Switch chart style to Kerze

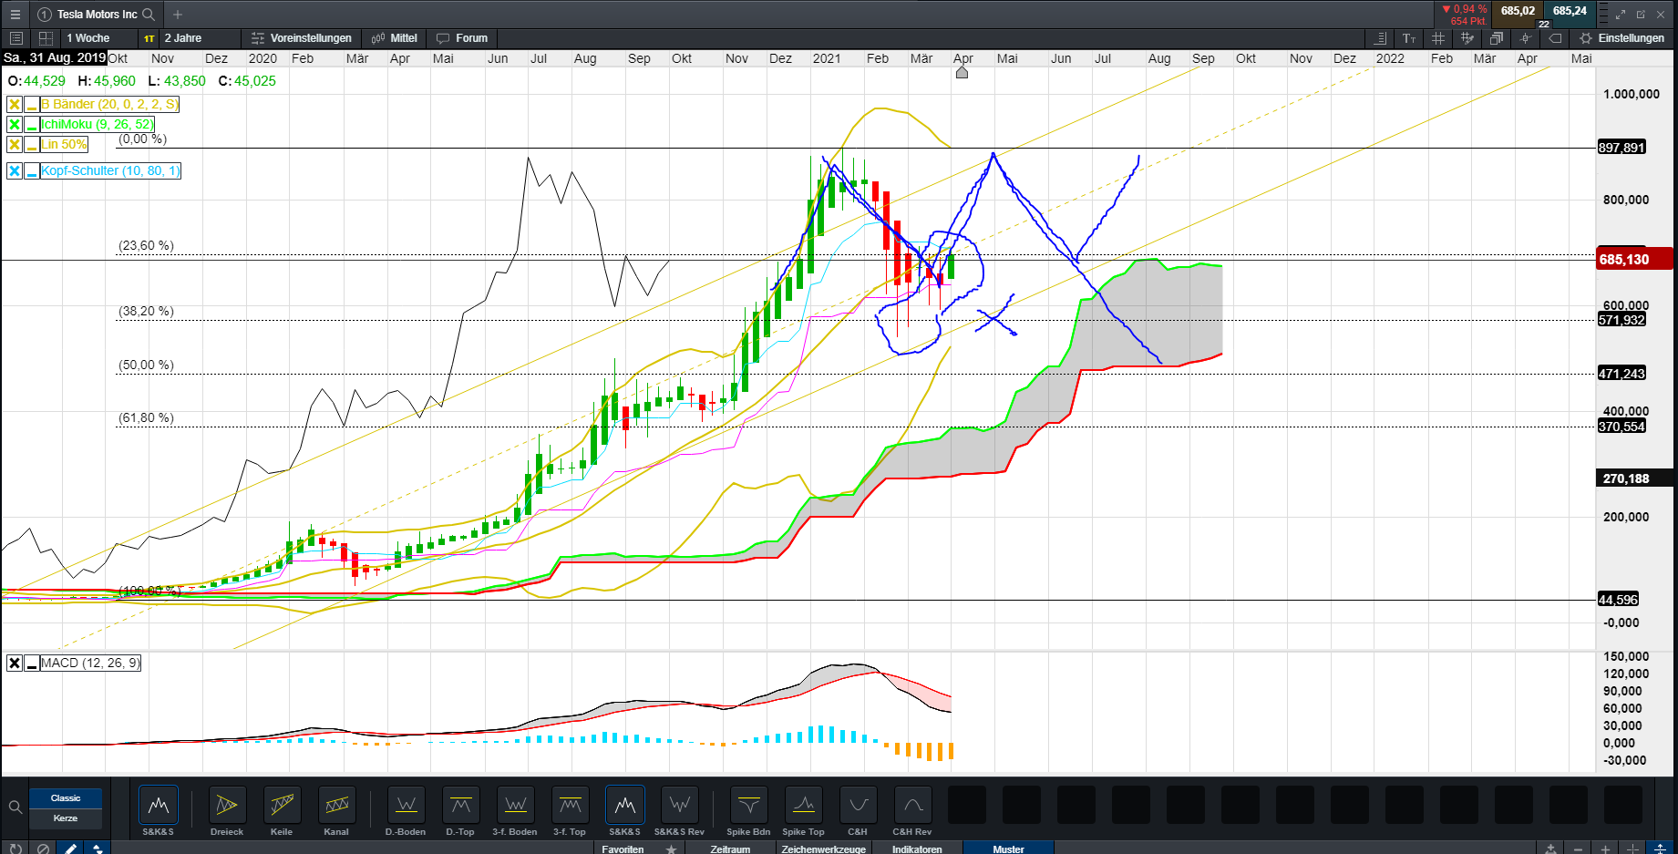[66, 818]
